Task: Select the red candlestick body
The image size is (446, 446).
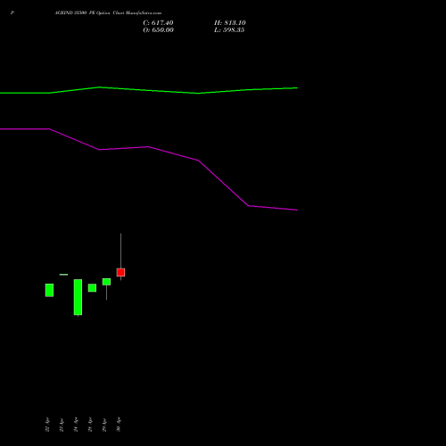Action: click(120, 272)
